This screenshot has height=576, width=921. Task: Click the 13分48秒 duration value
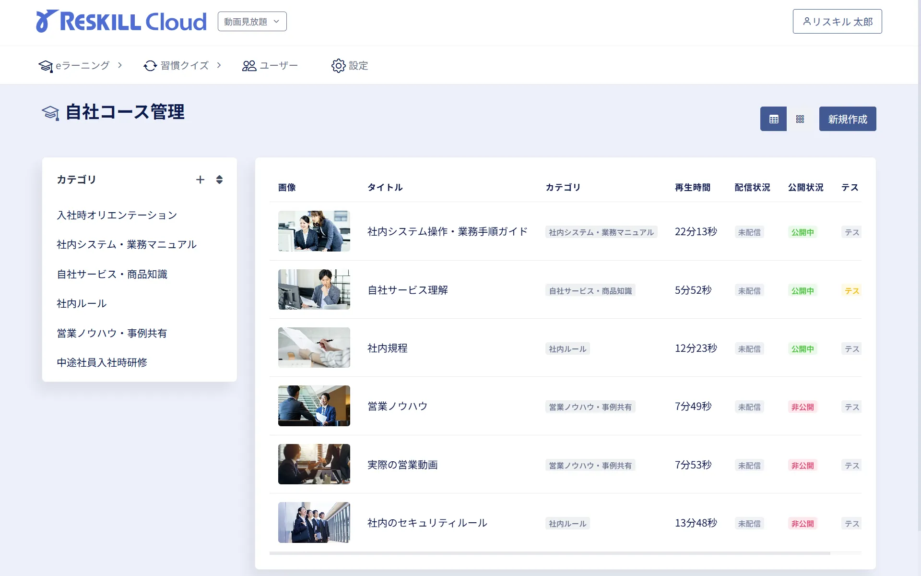(696, 523)
